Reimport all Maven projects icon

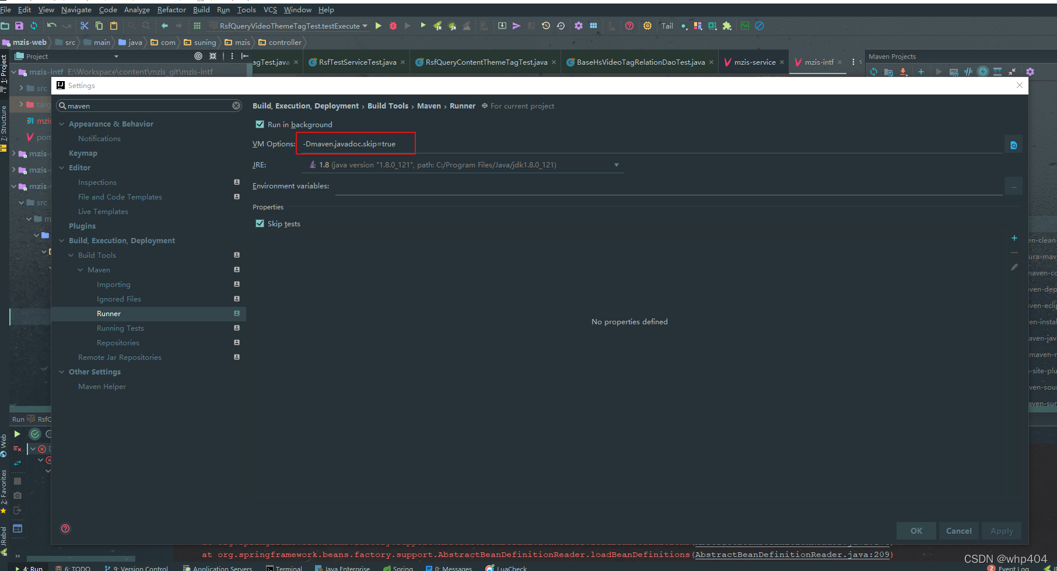[x=874, y=72]
